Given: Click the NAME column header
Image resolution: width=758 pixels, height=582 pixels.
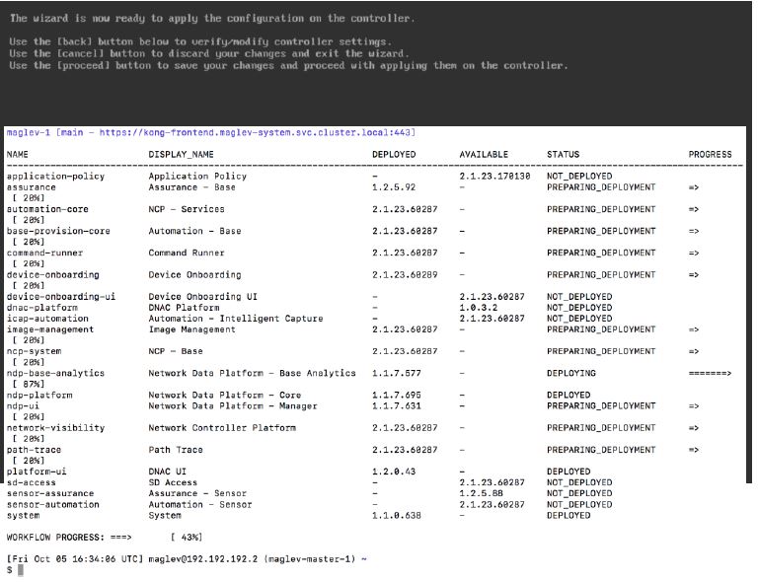Looking at the screenshot, I should pyautogui.click(x=18, y=155).
